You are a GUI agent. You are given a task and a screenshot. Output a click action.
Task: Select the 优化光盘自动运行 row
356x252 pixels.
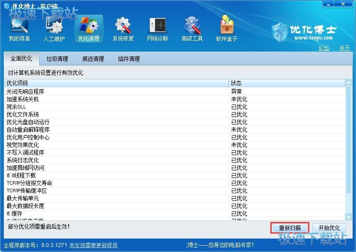(x=174, y=122)
